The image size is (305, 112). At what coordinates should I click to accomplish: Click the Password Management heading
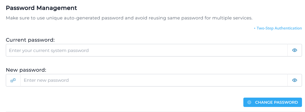(x=41, y=8)
